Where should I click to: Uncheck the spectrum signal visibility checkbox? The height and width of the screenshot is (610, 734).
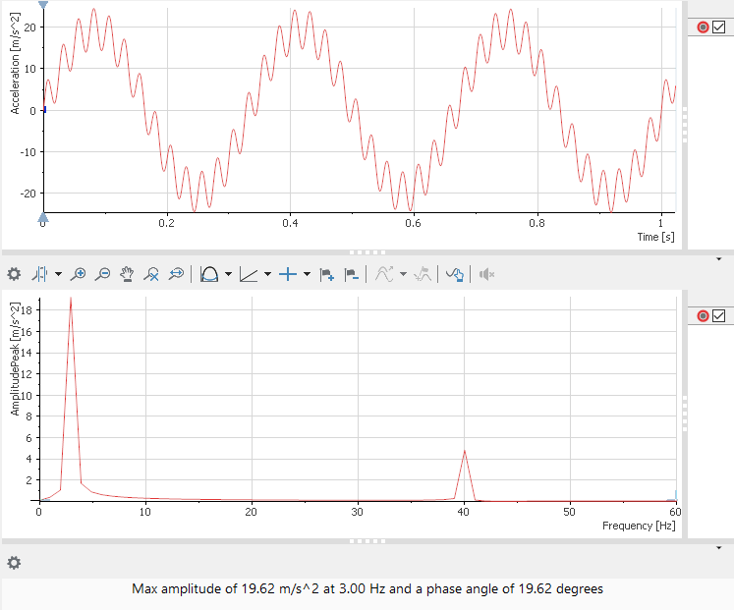click(718, 315)
